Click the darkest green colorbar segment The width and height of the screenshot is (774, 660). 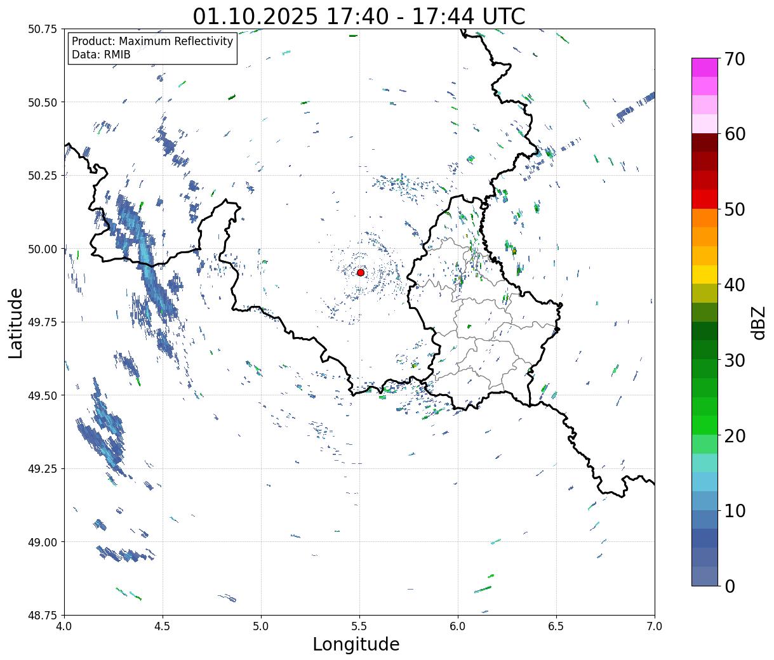click(x=704, y=331)
